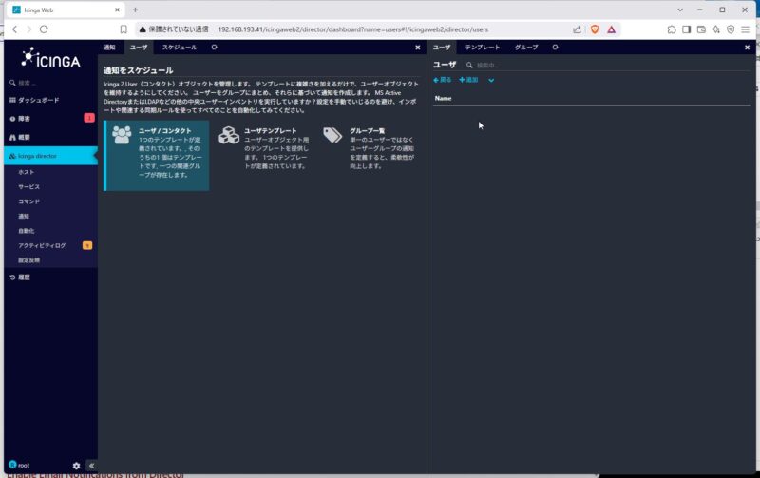Switch to 通知 tab in left panel
The height and width of the screenshot is (478, 760).
pyautogui.click(x=109, y=47)
